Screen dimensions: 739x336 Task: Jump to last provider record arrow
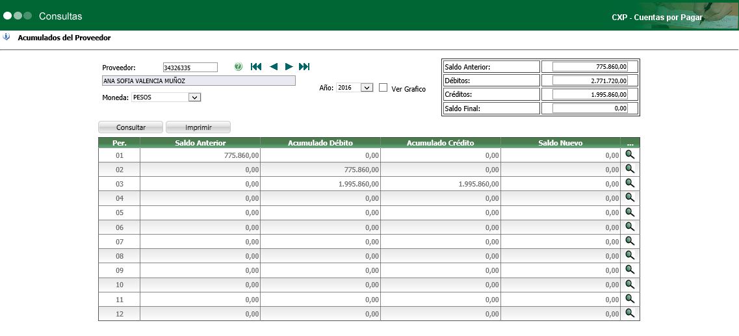coord(304,67)
